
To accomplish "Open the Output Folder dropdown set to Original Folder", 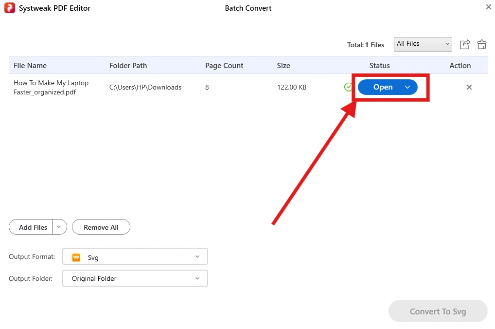I will (135, 278).
